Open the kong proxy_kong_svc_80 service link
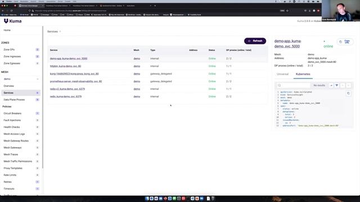Viewport: 360px width, 202px height. [x=74, y=74]
